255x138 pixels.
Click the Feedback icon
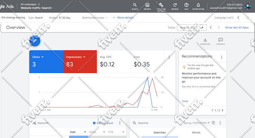tap(220, 41)
